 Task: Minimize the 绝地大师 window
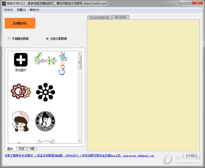[x=182, y=2]
